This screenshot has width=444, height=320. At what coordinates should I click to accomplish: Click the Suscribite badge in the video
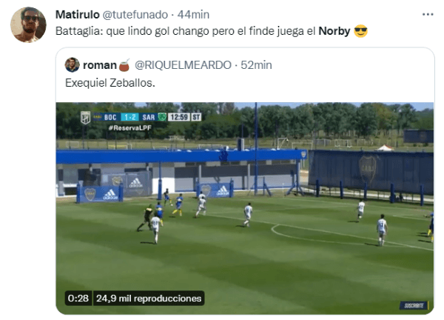(414, 305)
